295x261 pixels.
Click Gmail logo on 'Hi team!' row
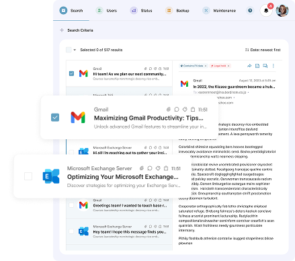pos(83,73)
